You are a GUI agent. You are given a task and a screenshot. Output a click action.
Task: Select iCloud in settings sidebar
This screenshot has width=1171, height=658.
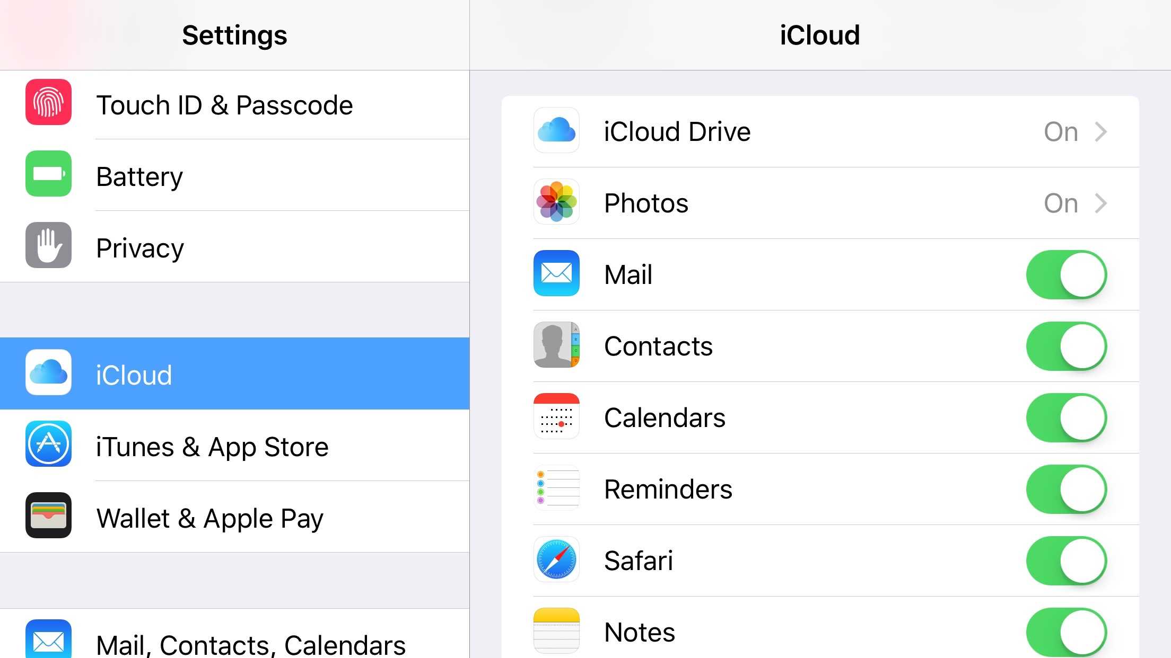(x=234, y=374)
